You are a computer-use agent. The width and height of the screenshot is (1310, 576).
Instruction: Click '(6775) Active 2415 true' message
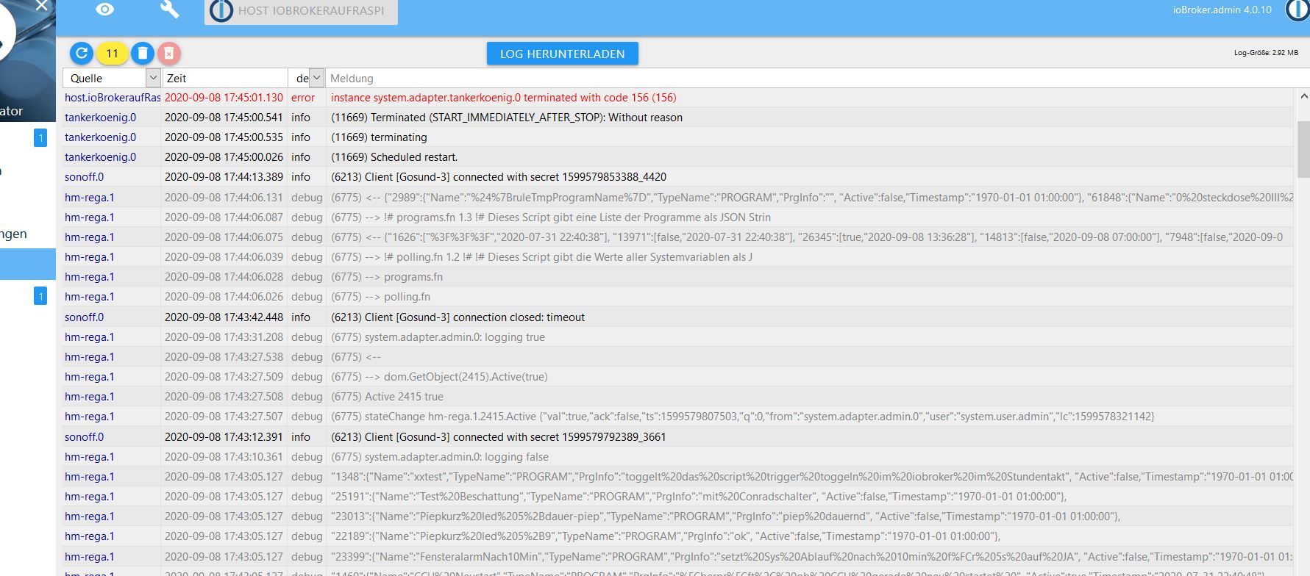pyautogui.click(x=387, y=396)
